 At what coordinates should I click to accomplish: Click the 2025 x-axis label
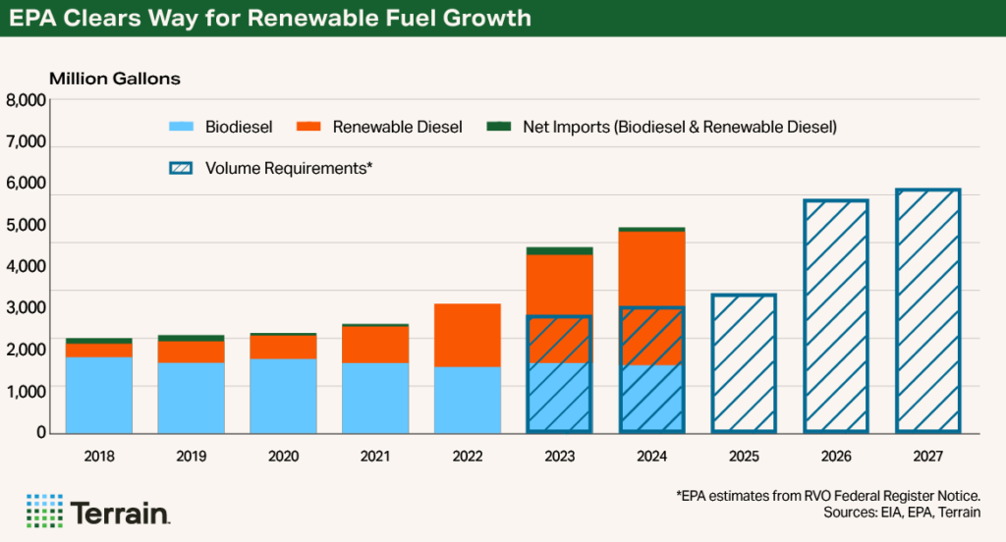click(744, 456)
